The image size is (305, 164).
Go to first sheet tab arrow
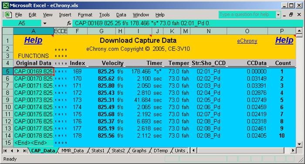tap(5, 151)
